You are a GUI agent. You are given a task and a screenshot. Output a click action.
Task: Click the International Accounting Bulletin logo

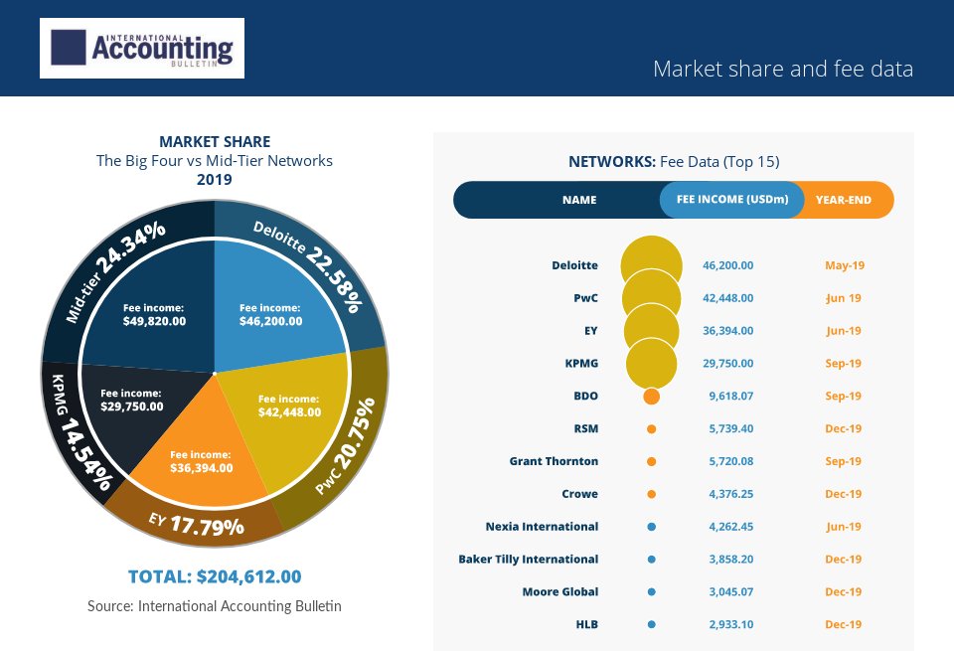pyautogui.click(x=142, y=48)
